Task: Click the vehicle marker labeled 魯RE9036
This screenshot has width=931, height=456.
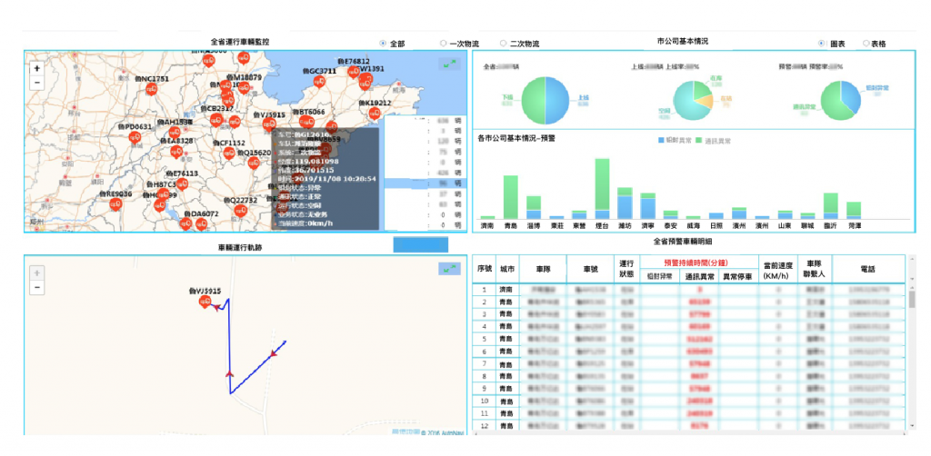Action: click(x=115, y=204)
